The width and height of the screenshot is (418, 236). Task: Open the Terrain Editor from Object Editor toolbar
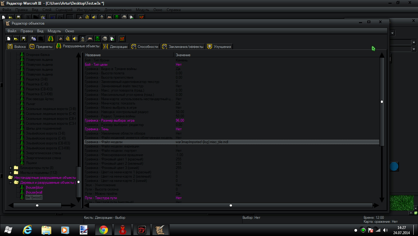(61, 39)
